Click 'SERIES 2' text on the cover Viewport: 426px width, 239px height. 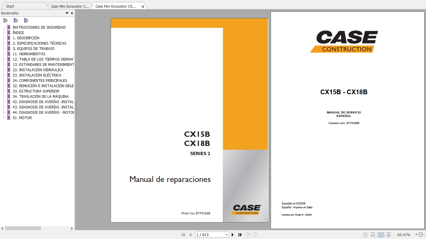point(200,154)
